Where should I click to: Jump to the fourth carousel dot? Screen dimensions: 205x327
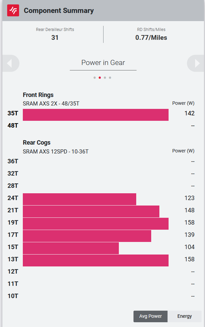click(x=110, y=78)
